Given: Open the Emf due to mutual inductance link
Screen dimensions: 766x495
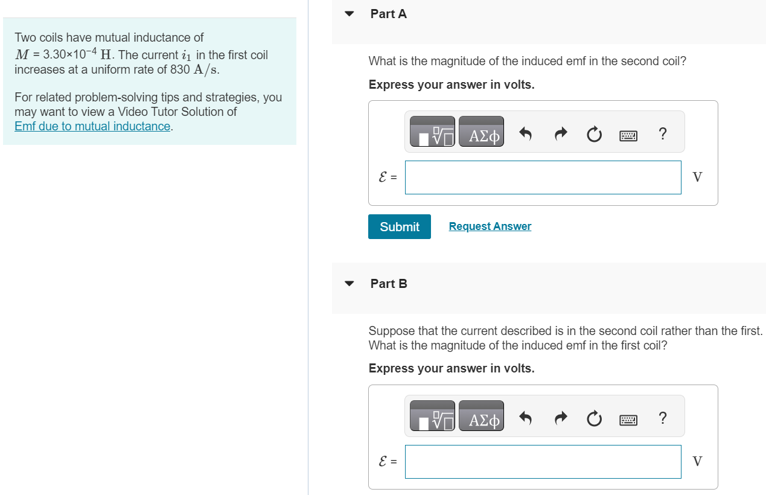Looking at the screenshot, I should [x=92, y=126].
